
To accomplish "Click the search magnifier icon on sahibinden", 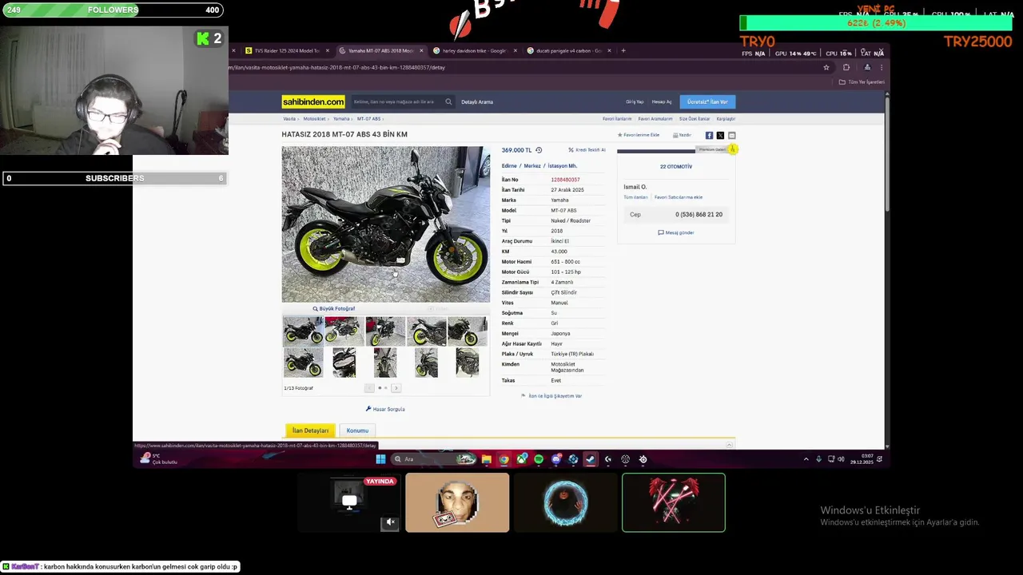I will coord(448,101).
